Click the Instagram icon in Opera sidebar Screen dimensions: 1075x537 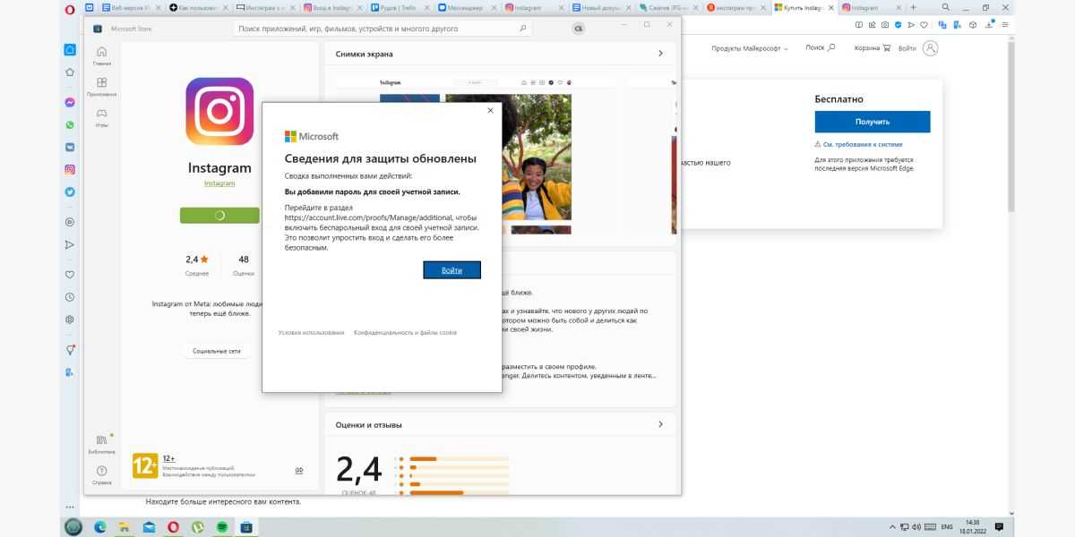70,169
